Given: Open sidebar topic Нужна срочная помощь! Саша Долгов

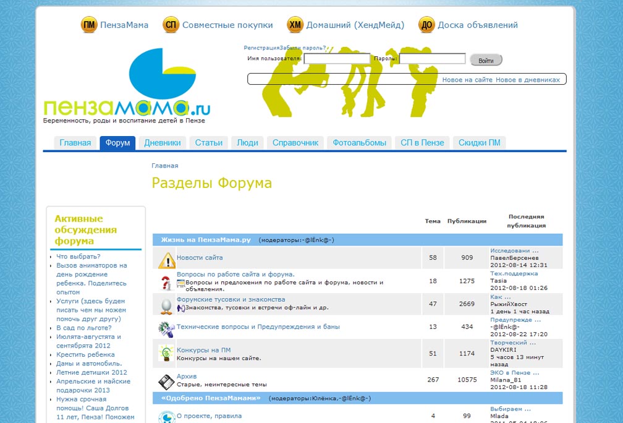Looking at the screenshot, I should click(x=95, y=408).
